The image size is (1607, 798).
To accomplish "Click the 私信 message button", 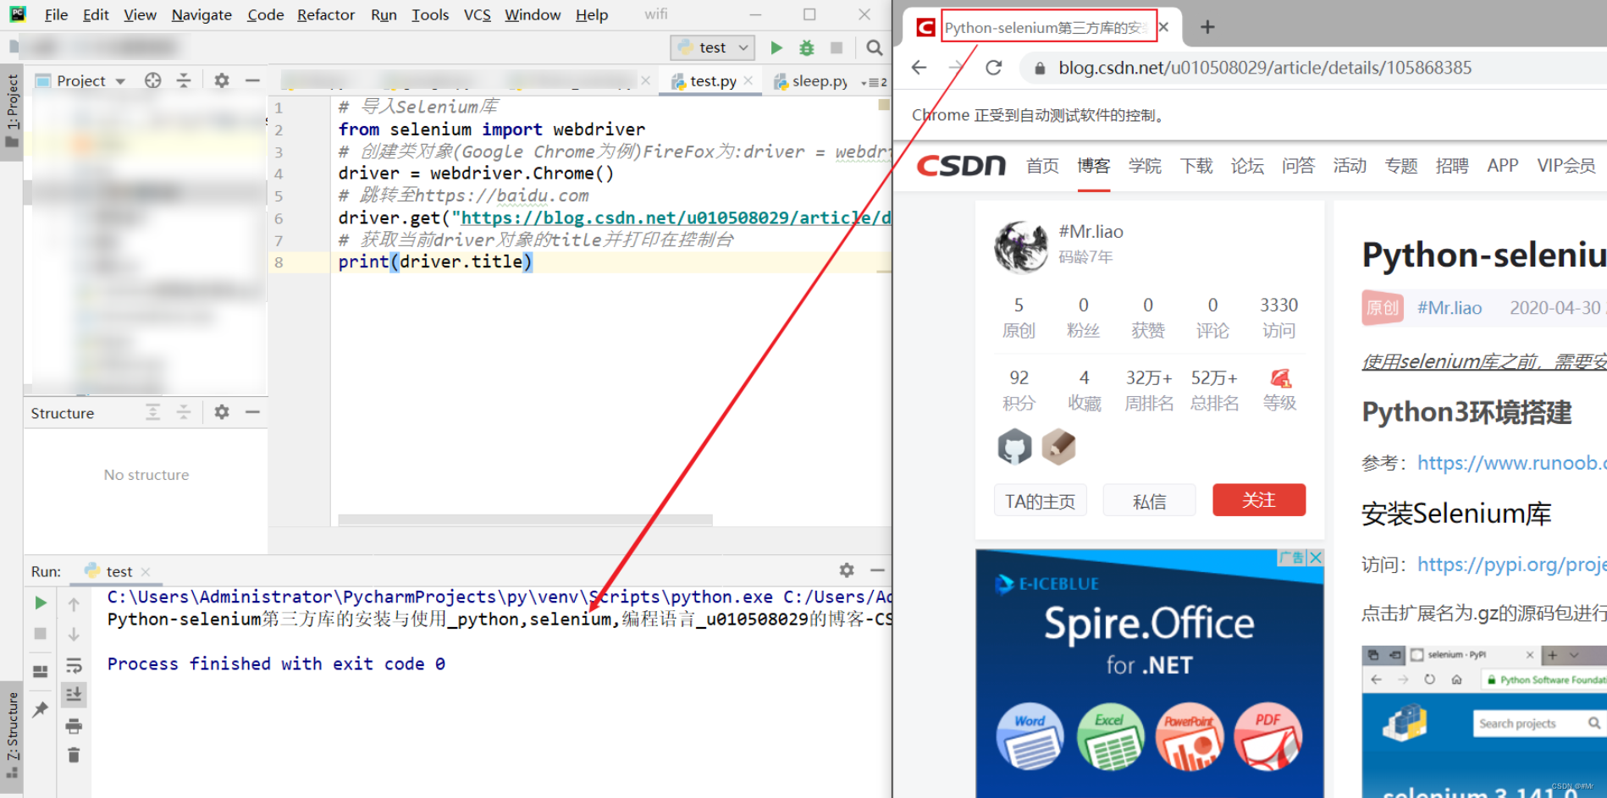I will [x=1149, y=501].
